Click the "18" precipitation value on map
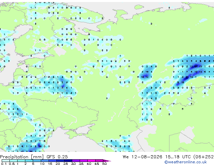The image size is (214, 165). tap(40, 146)
